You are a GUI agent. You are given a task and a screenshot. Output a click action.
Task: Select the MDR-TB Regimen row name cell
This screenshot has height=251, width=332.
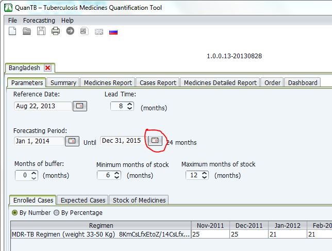point(101,235)
